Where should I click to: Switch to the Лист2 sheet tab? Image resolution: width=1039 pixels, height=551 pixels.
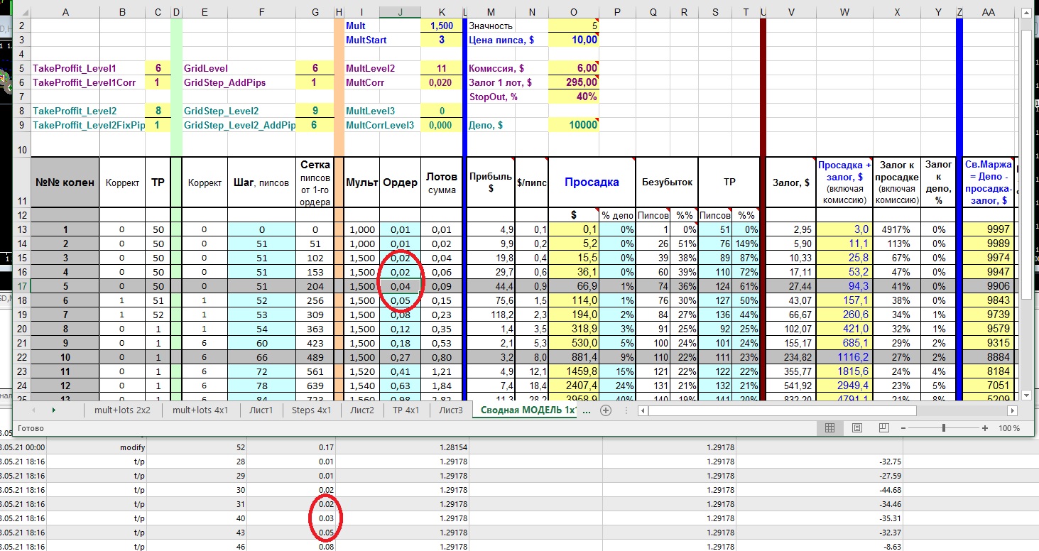[362, 410]
